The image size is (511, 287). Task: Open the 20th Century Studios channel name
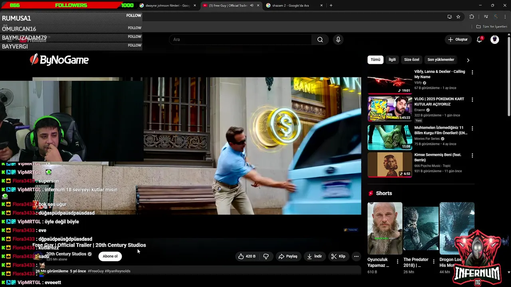[66, 254]
